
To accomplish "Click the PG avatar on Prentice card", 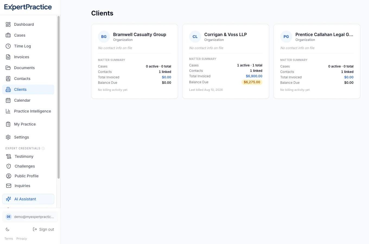I will 286,37.
